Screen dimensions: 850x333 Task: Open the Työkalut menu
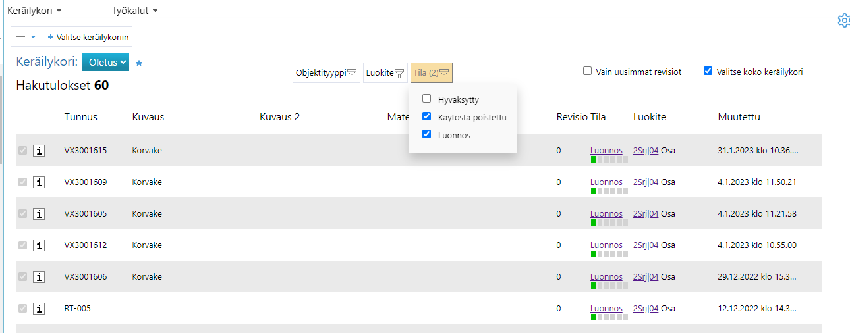click(135, 11)
